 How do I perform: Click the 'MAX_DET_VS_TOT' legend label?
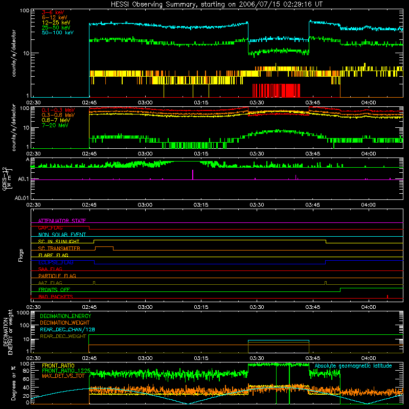click(63, 376)
